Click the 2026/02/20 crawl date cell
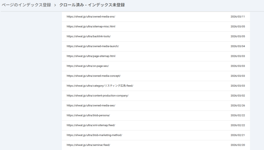 pos(237,145)
